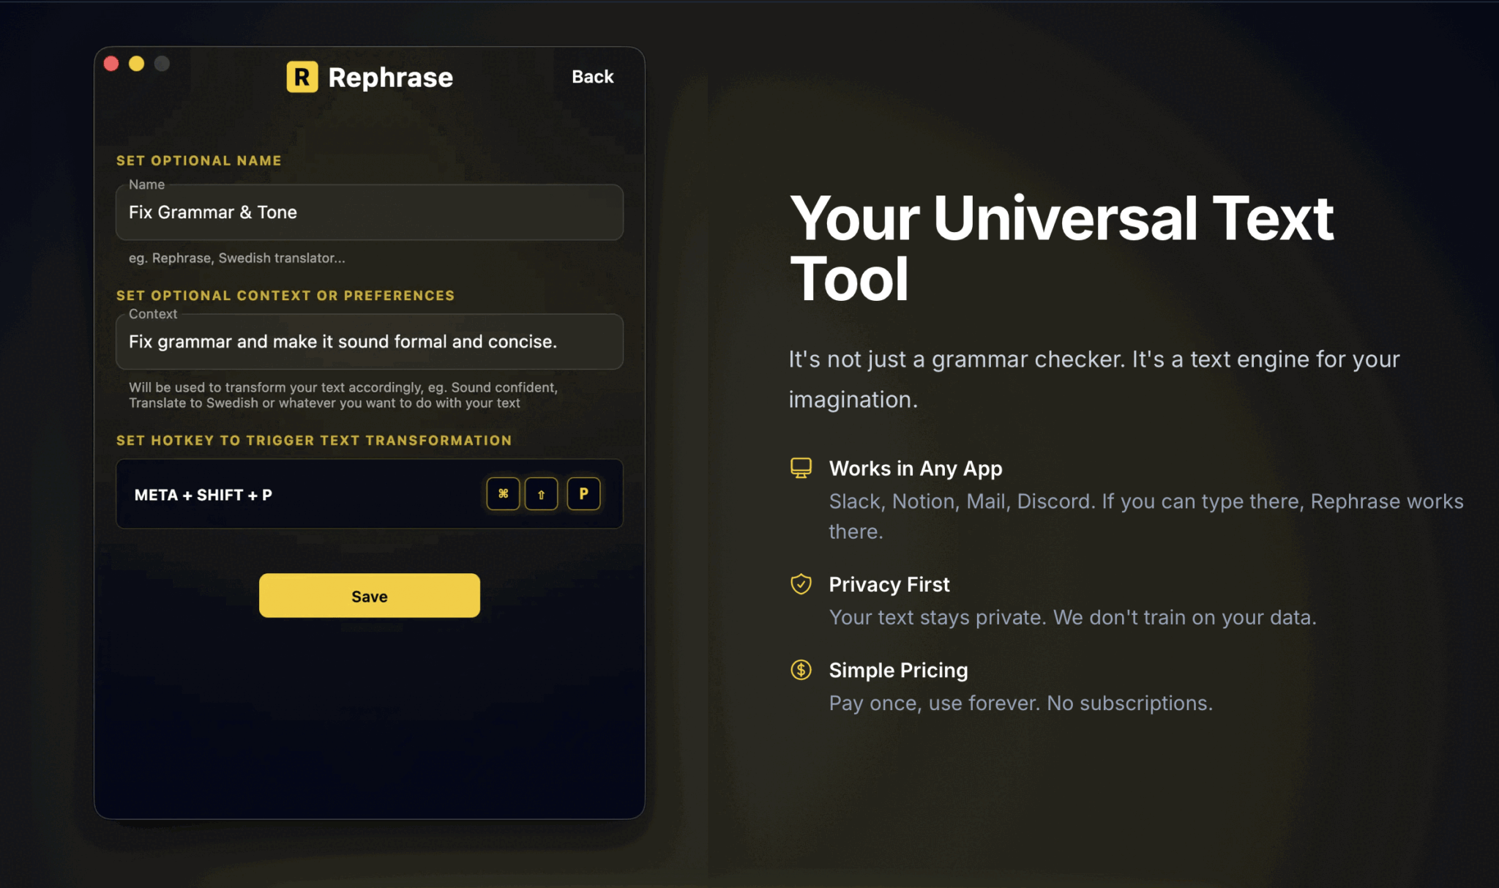Click the META + SHIFT + P hotkey recorder
The width and height of the screenshot is (1499, 888).
293,494
